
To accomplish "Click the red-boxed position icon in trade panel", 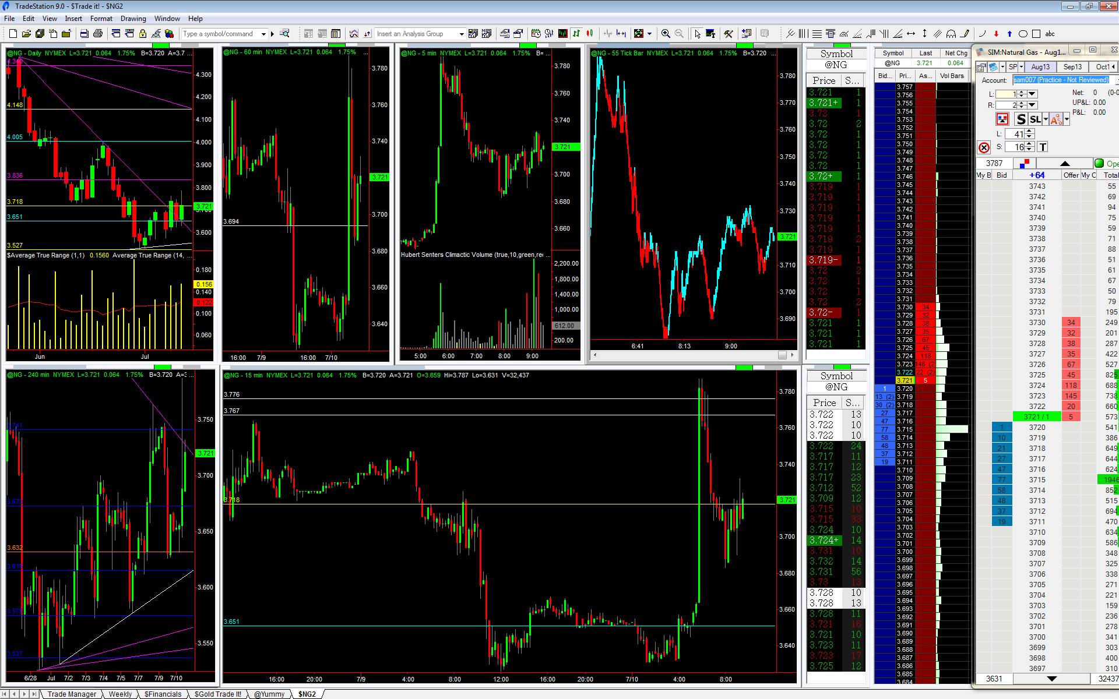I will point(1002,119).
